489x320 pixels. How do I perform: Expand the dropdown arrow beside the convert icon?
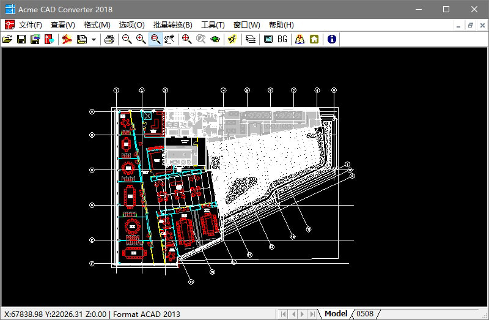click(x=94, y=39)
